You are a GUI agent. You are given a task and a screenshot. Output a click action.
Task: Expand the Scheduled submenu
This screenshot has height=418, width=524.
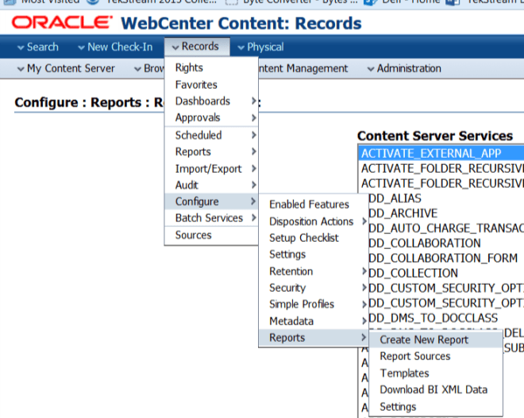tap(211, 135)
